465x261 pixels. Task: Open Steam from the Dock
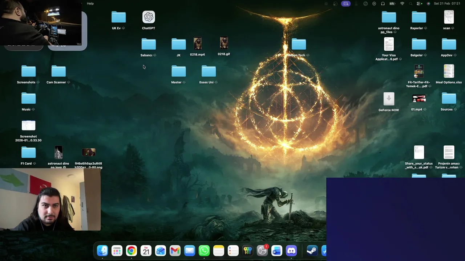click(312, 250)
